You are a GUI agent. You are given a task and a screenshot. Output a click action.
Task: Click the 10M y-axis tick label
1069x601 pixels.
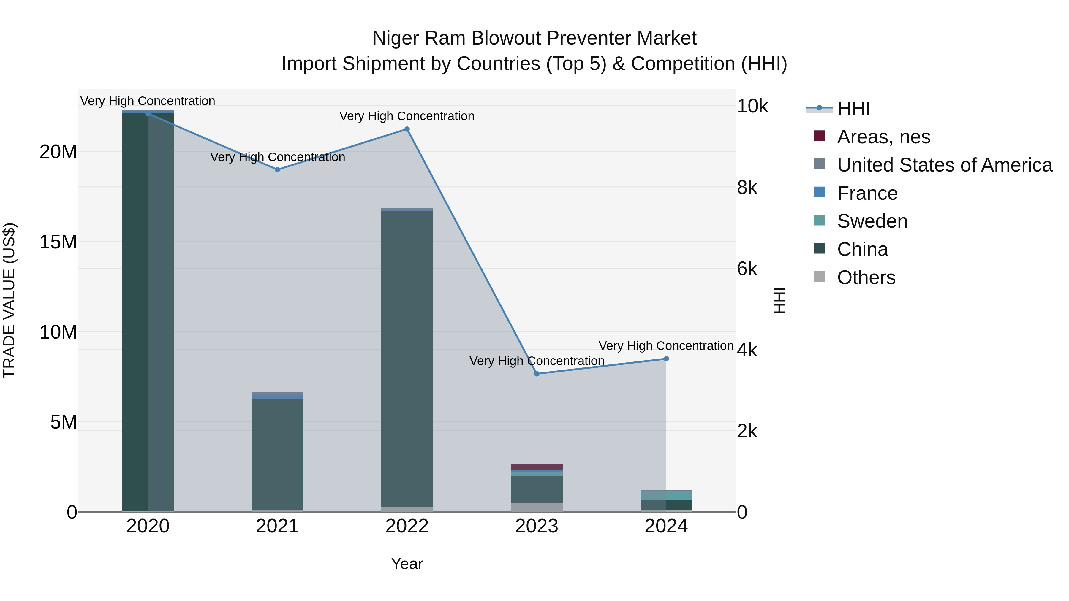pos(58,332)
